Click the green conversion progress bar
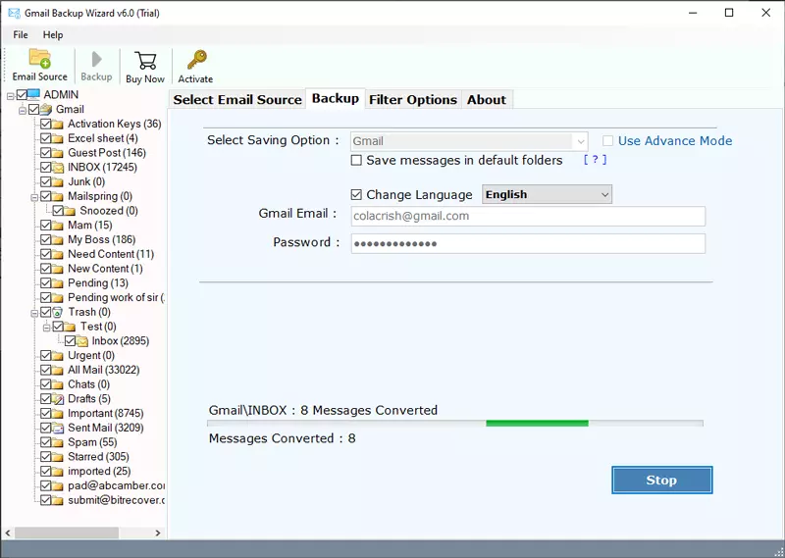Screen dimensions: 785x558 (x=537, y=424)
